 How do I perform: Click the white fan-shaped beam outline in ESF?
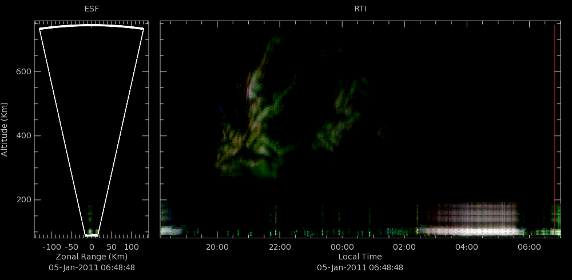[x=92, y=130]
